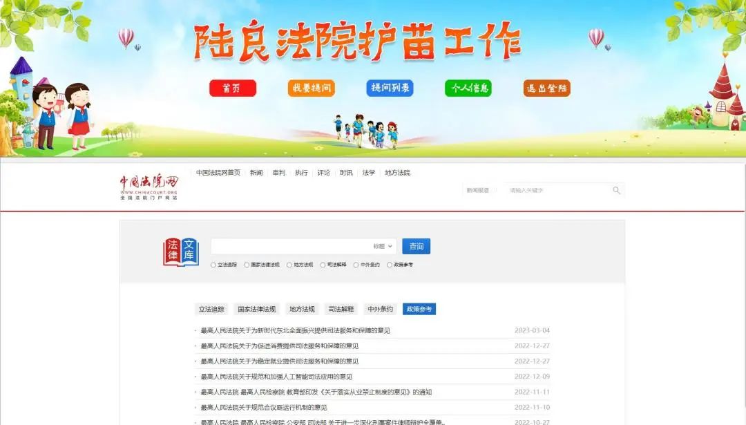Select the 司法解释 radio button

pos(323,265)
